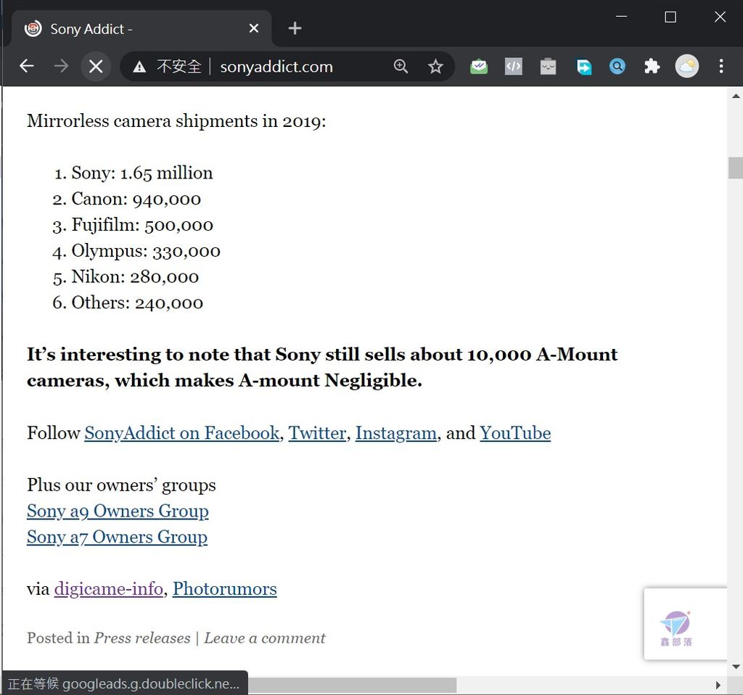Open the blue magnifier search extension
This screenshot has width=743, height=695.
[617, 66]
